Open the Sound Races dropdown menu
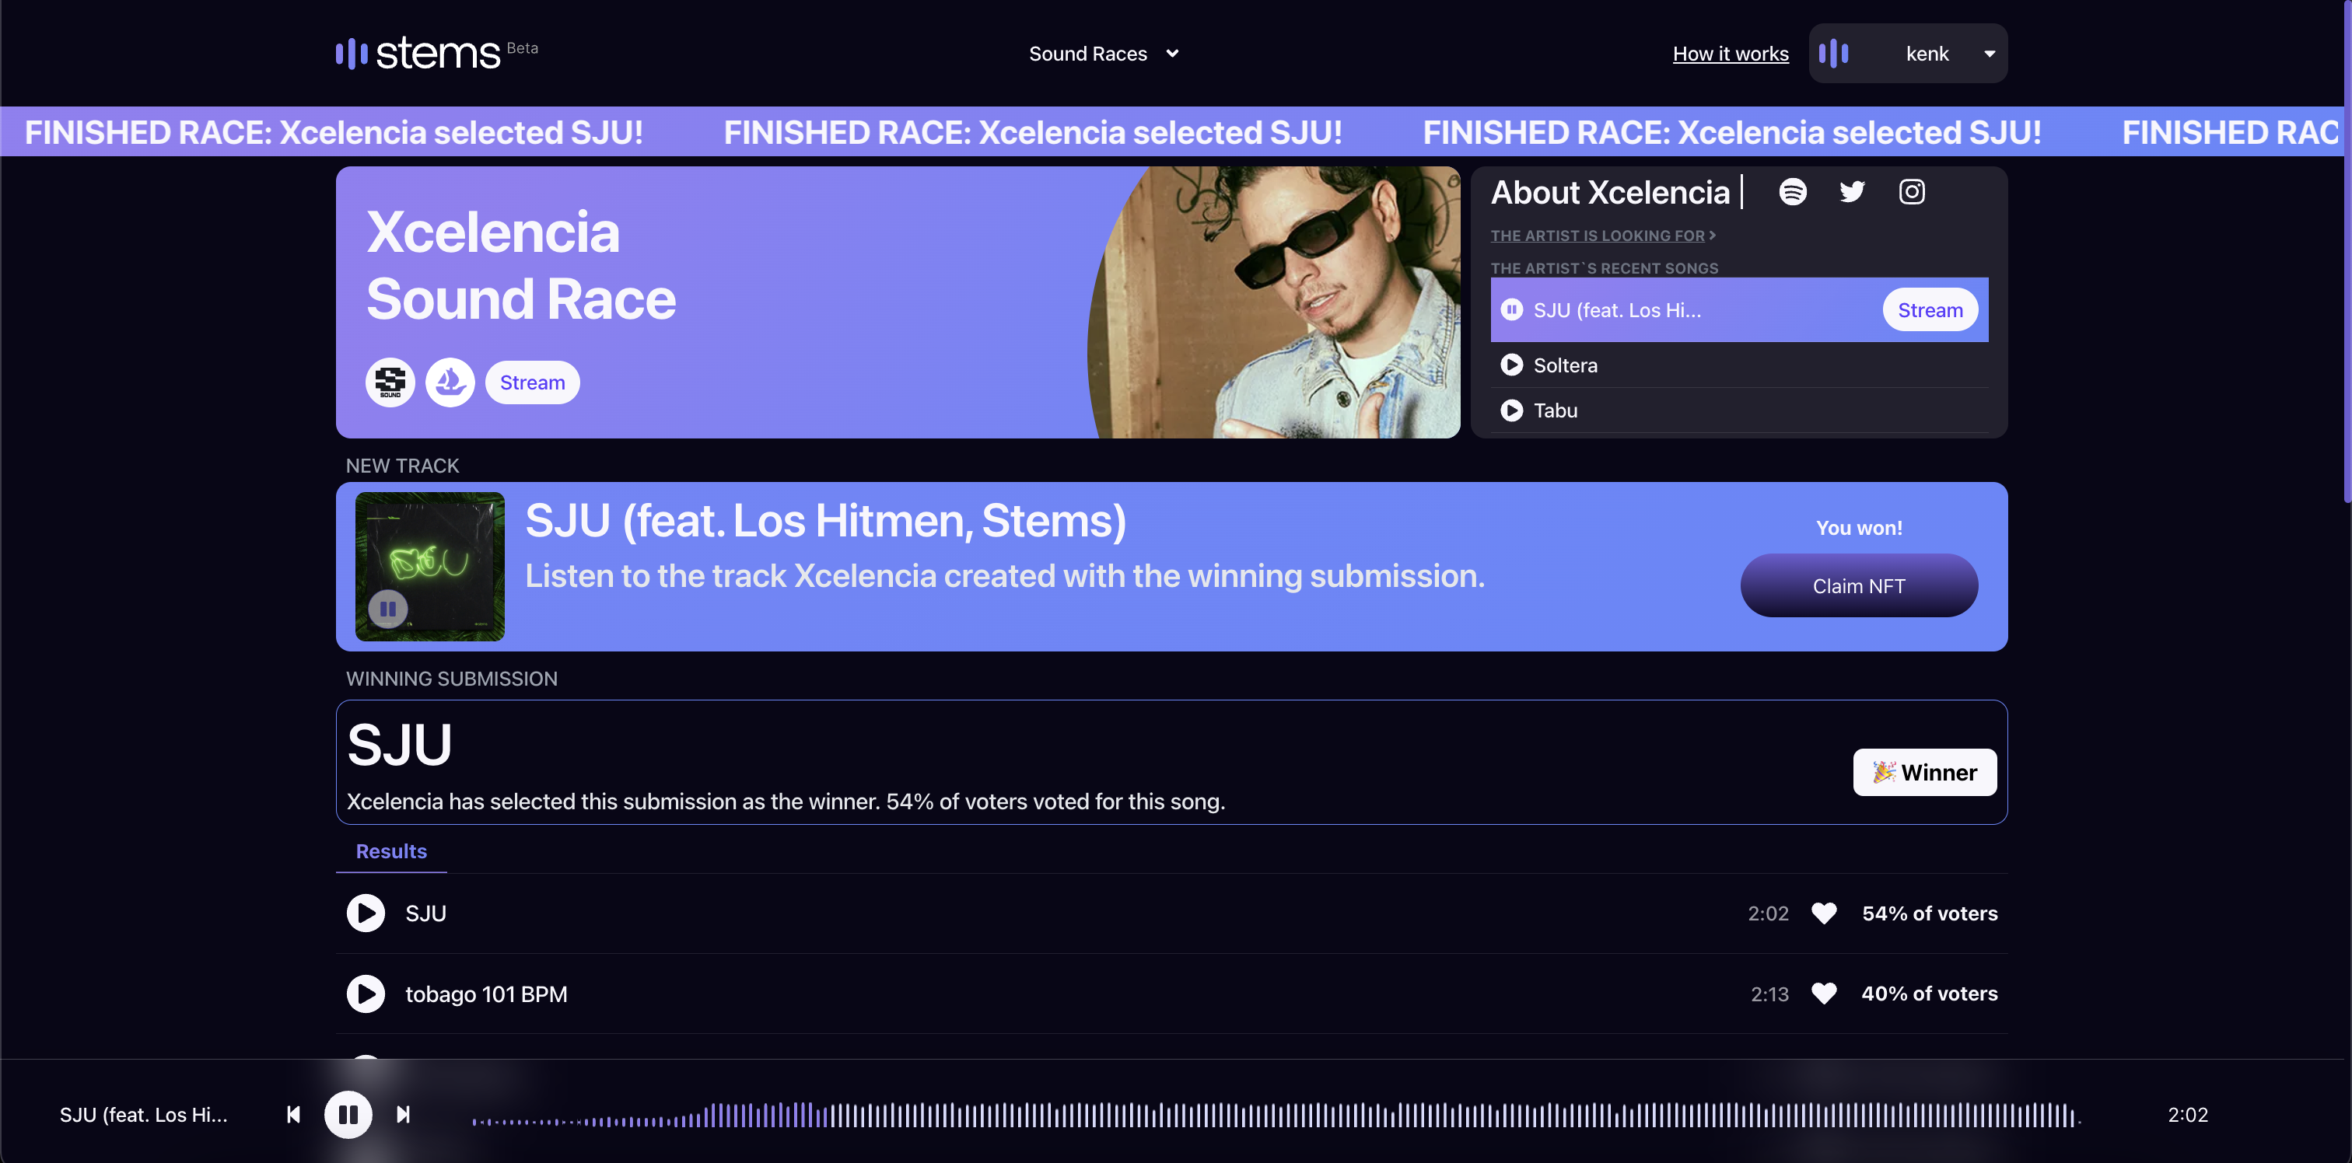This screenshot has width=2352, height=1163. (1103, 54)
